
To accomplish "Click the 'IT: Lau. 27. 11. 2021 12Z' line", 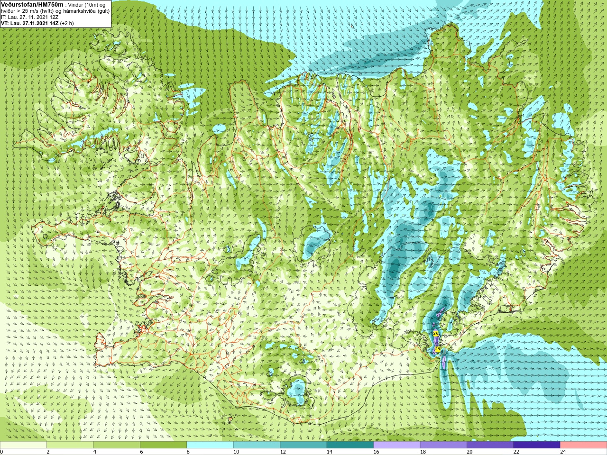I will tap(30, 17).
